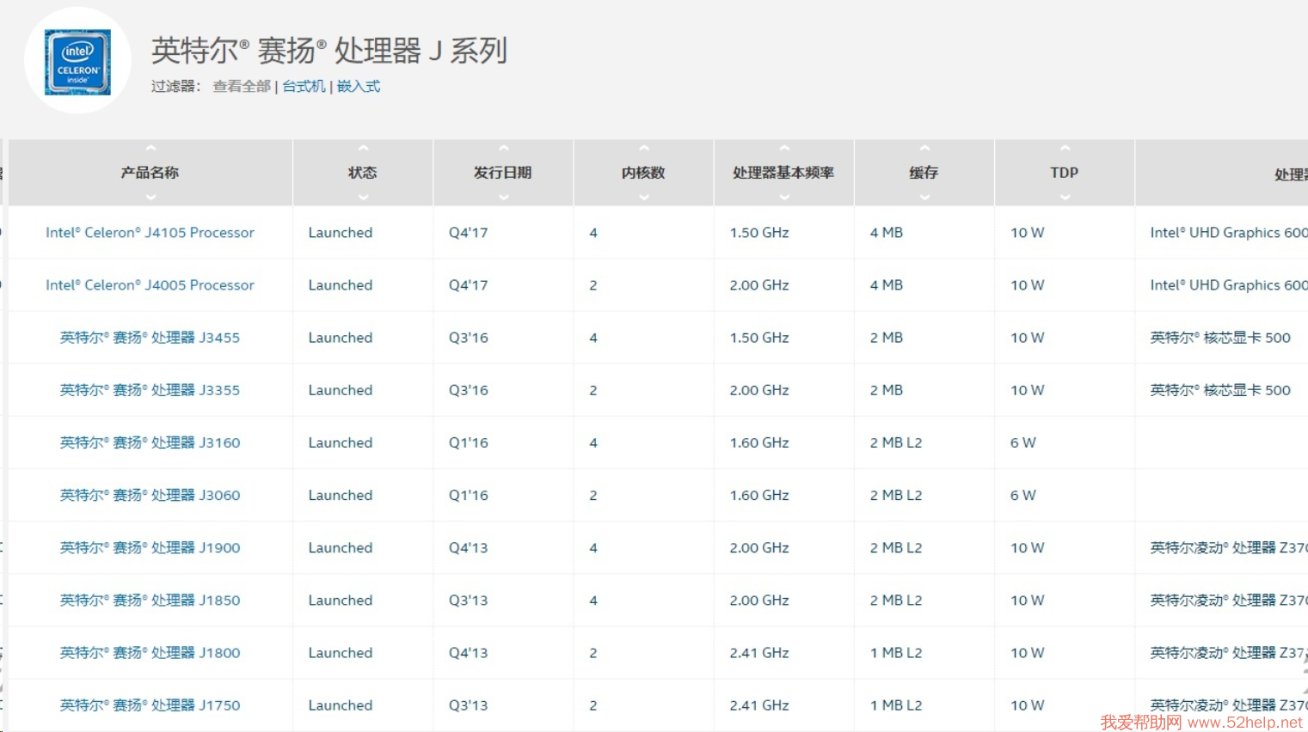The height and width of the screenshot is (732, 1308).
Task: Sort descending by 内核数 down arrow
Action: pyautogui.click(x=643, y=197)
